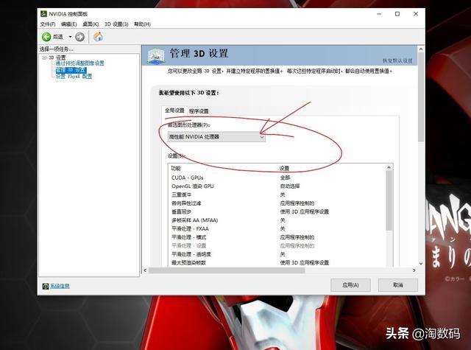Select the CUDA - GPUs row
471x350 pixels.
point(278,178)
